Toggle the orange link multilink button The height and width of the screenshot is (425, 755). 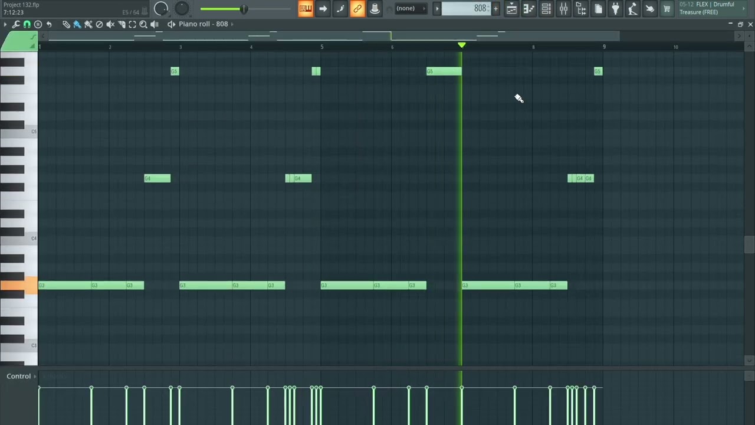click(357, 8)
